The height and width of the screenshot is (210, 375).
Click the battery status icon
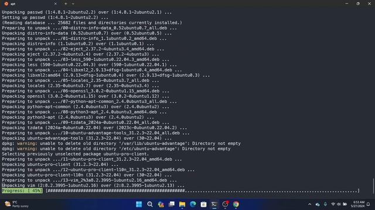click(x=345, y=204)
